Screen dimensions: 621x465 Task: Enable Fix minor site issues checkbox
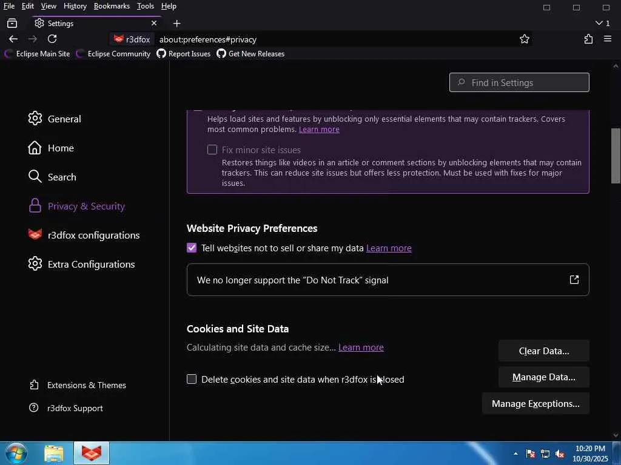(x=212, y=150)
